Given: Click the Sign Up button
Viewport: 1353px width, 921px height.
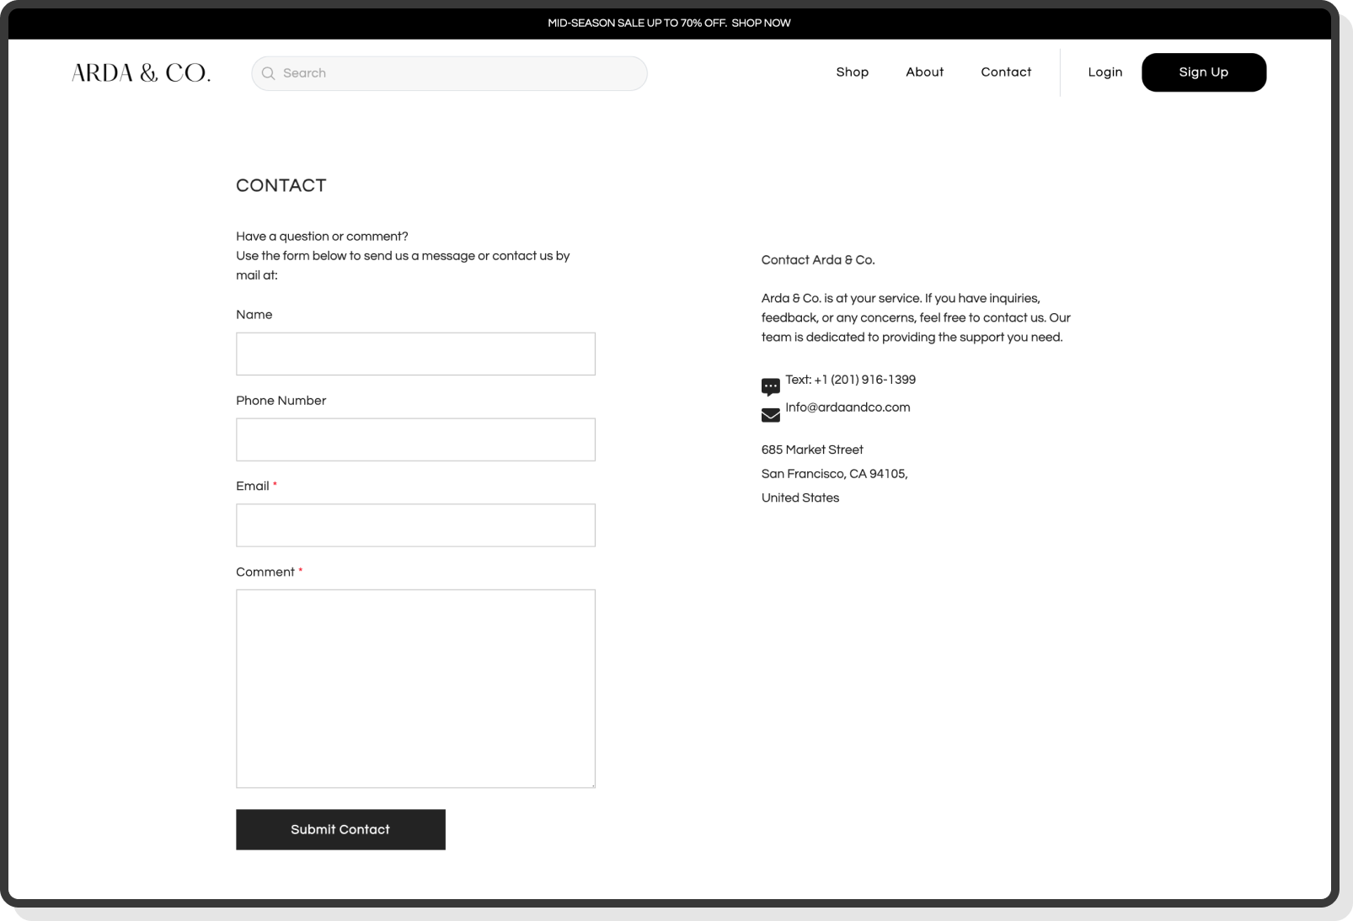Looking at the screenshot, I should click(1203, 72).
